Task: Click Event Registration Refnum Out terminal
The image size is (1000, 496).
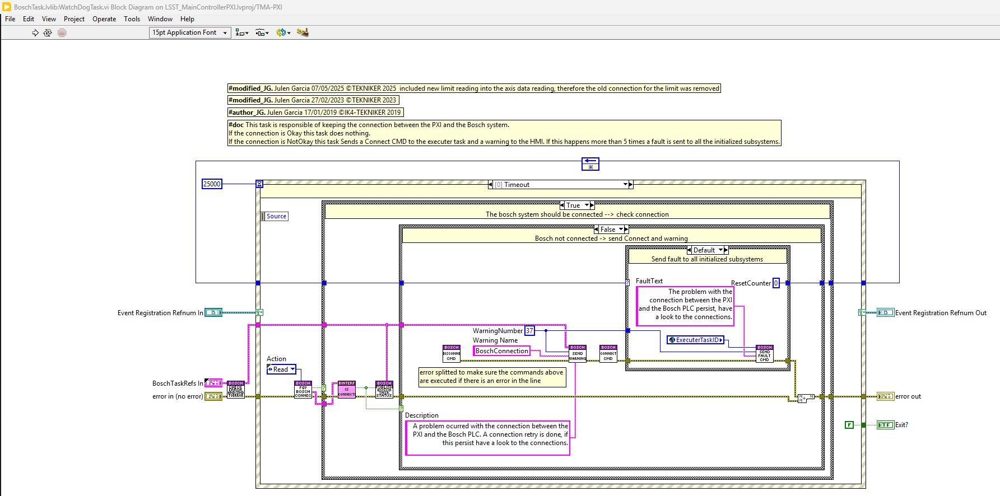Action: click(x=885, y=312)
